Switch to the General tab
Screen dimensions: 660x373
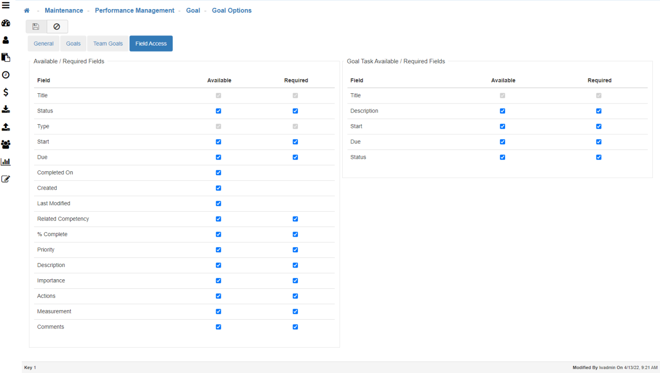point(44,44)
